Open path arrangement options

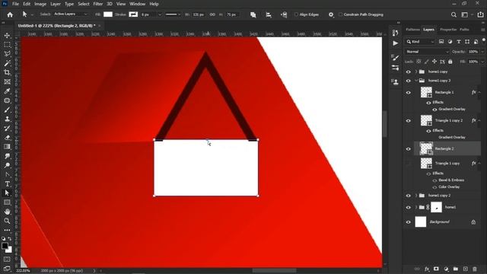point(284,15)
